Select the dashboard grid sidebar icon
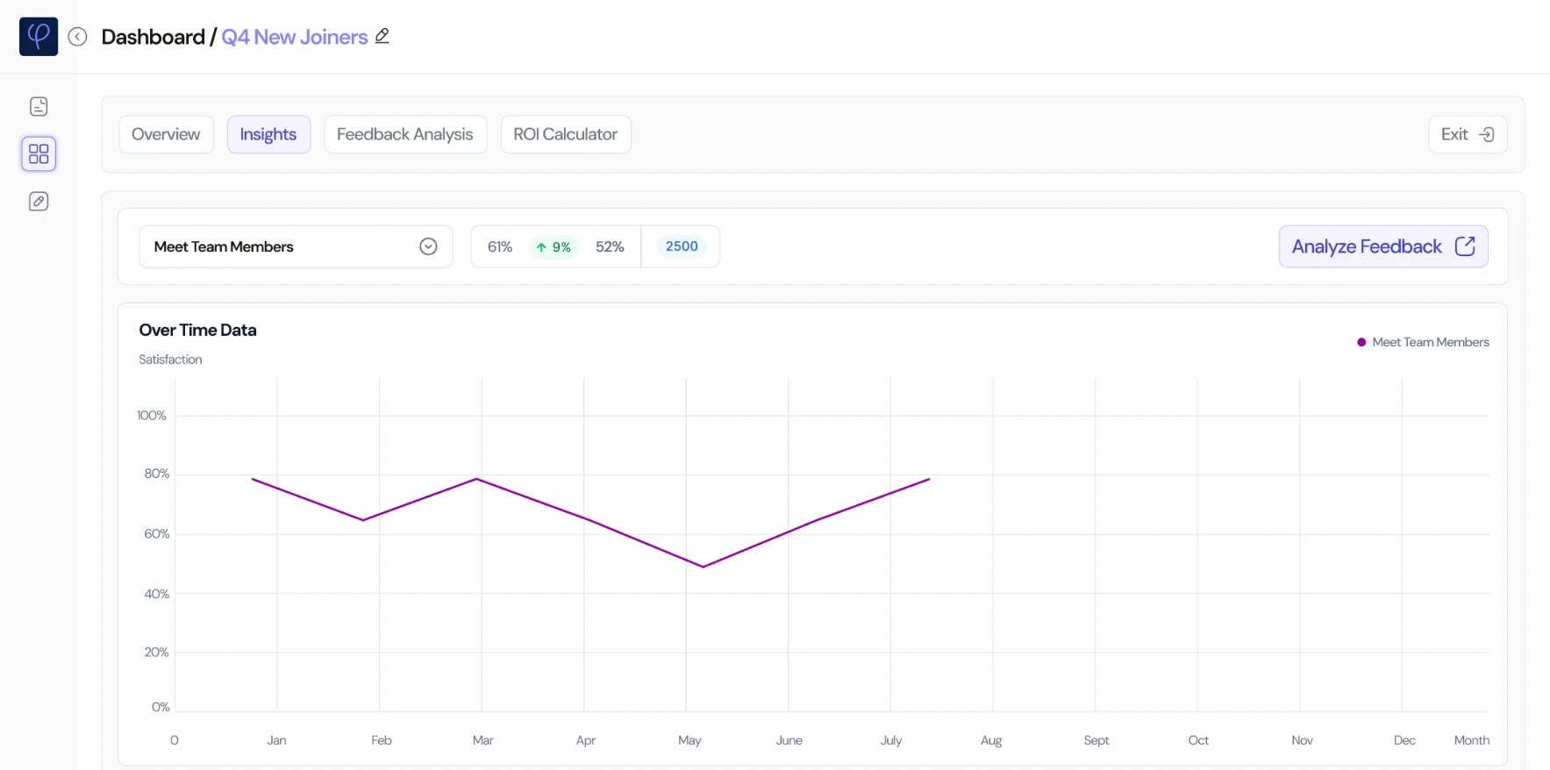This screenshot has height=770, width=1550. click(x=39, y=154)
